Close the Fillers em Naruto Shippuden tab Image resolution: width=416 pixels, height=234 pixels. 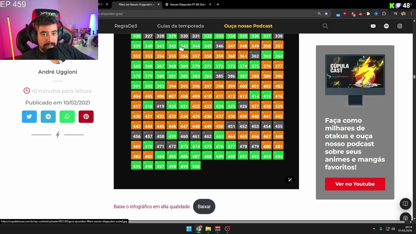159,5
